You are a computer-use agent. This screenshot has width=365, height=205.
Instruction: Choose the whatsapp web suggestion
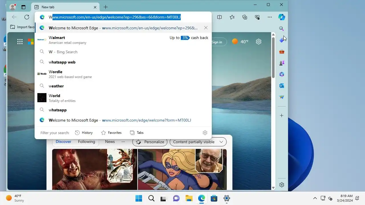point(123,62)
